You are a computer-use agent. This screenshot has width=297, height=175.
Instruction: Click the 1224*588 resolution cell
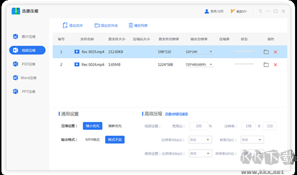[166, 65]
